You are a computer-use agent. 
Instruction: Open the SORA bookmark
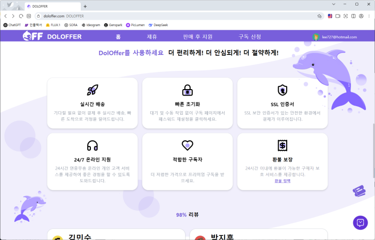[71, 25]
